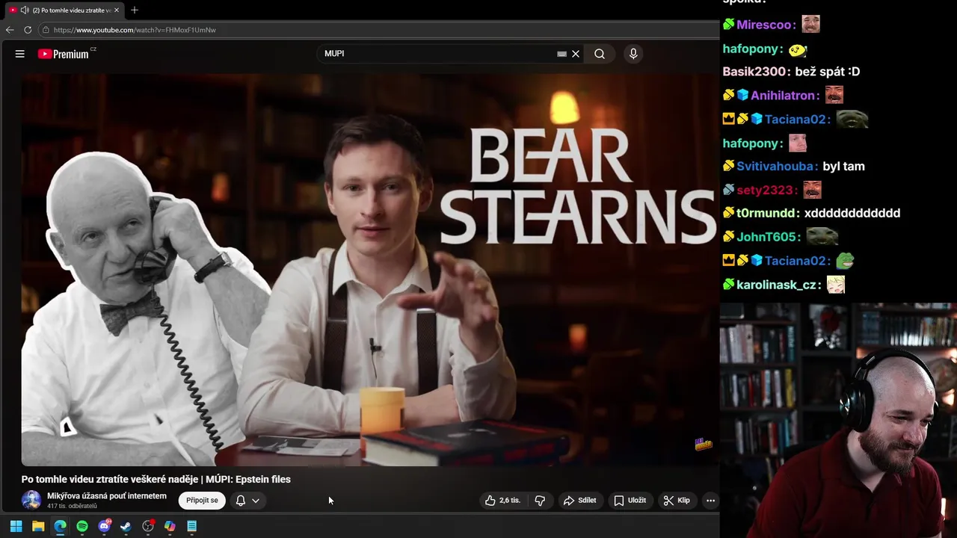Create a clip with Klip button
Image resolution: width=957 pixels, height=538 pixels.
point(677,501)
